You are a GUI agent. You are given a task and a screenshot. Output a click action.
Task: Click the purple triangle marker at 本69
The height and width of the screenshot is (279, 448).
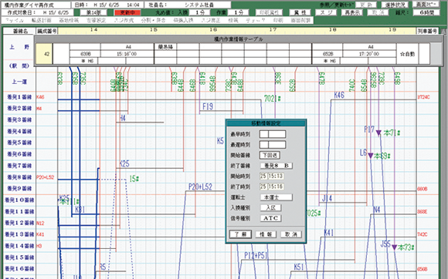coord(371,156)
